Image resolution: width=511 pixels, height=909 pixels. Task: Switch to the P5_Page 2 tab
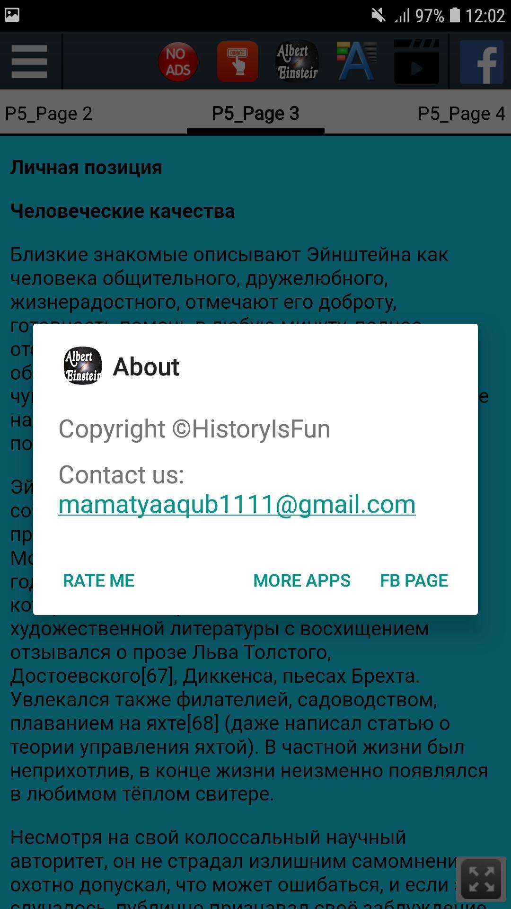[x=49, y=114]
